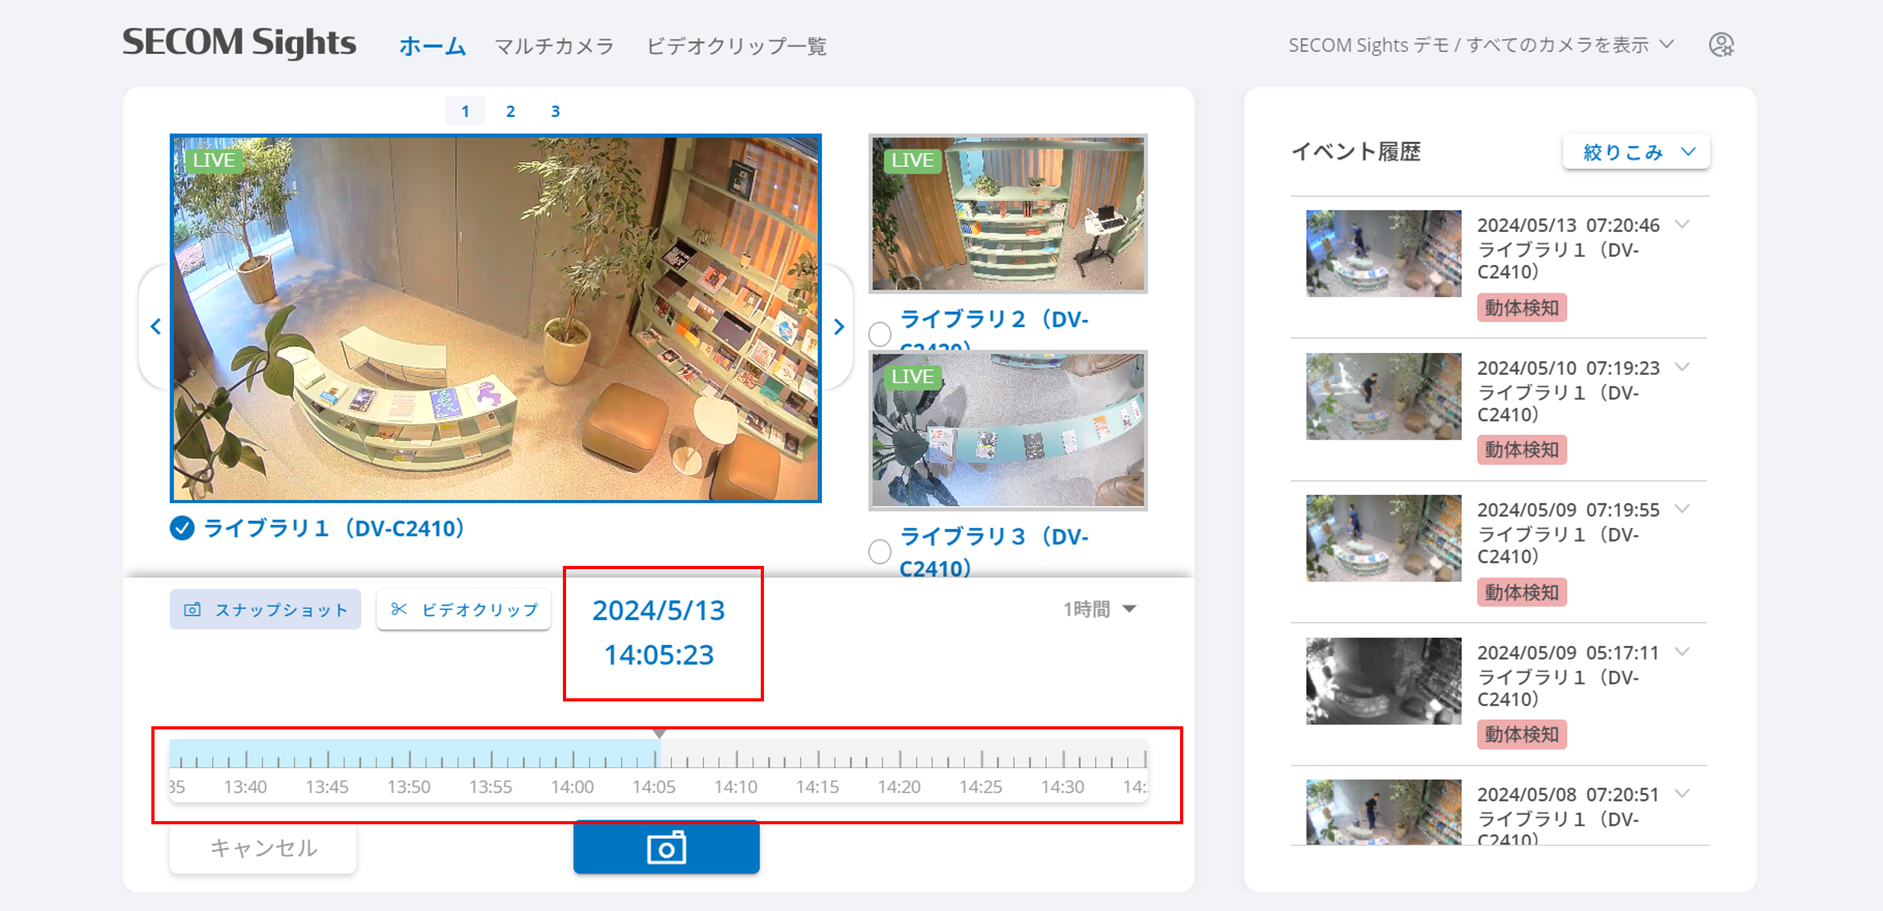Click 動体検知 tag on 2024/05/09 05:17:11 event

tap(1522, 734)
